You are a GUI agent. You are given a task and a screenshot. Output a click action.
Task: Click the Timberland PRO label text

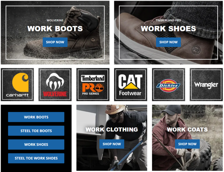click(x=168, y=20)
